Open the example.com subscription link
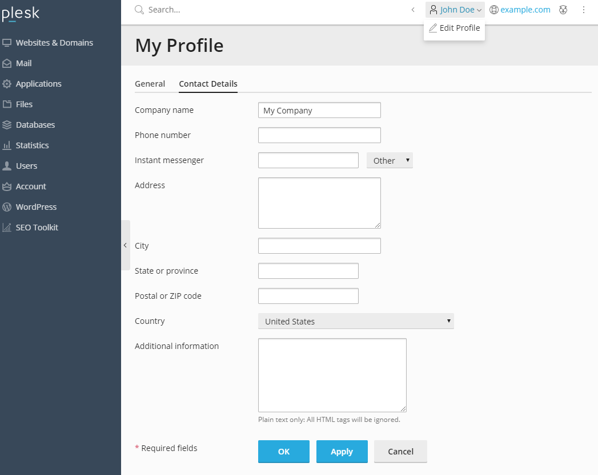The width and height of the screenshot is (598, 475). [x=525, y=10]
